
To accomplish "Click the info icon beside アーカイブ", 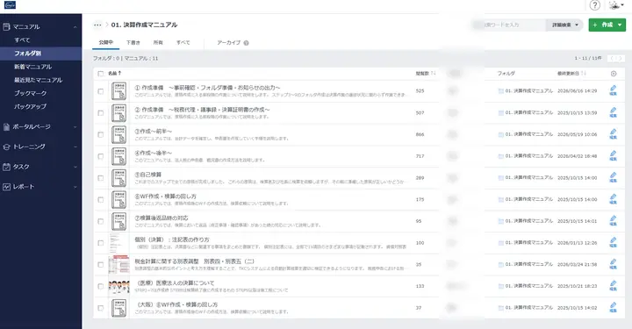I will pos(246,43).
